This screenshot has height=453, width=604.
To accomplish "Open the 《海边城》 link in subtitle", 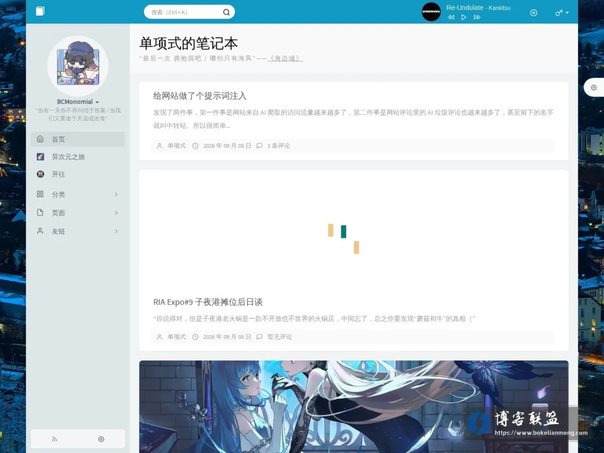I will (x=285, y=58).
